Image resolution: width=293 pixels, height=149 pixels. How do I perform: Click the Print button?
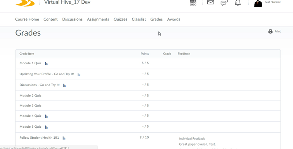(275, 32)
